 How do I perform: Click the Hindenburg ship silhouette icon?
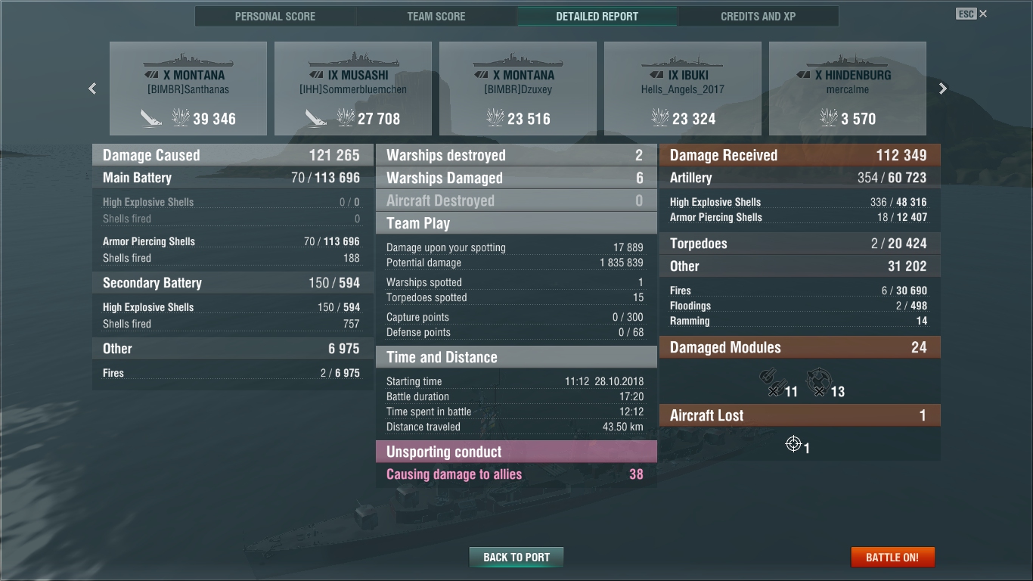(x=847, y=59)
